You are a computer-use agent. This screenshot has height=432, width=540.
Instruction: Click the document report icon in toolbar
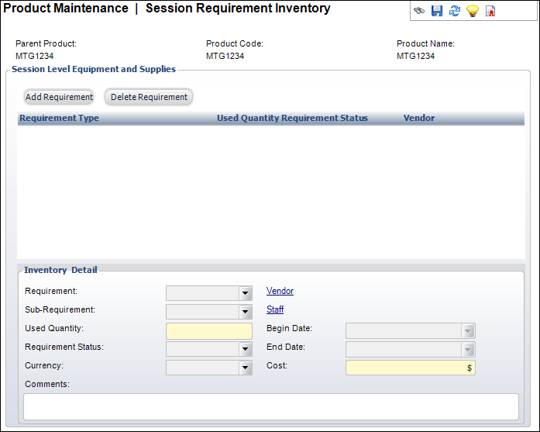coord(490,12)
